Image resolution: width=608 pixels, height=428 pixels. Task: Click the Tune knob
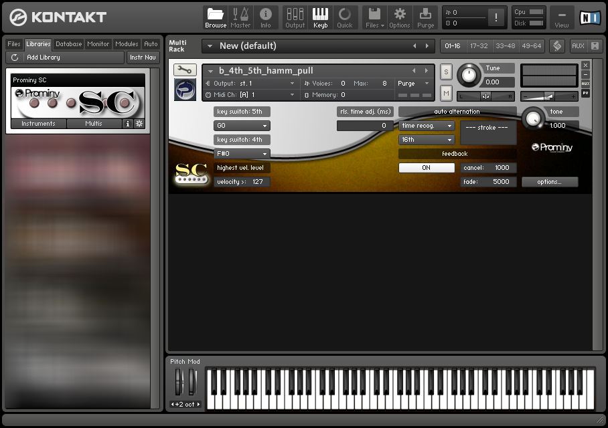[x=469, y=75]
